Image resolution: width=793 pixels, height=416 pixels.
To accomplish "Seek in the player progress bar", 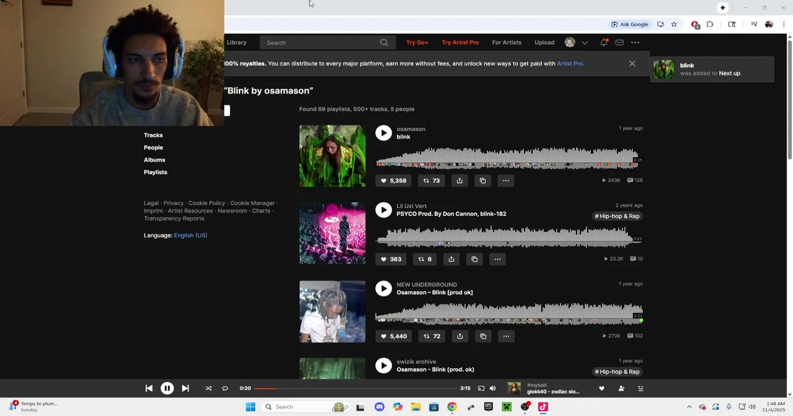I will [355, 388].
